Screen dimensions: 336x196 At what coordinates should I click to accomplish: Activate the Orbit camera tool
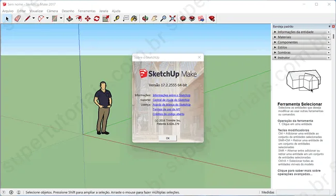[145, 19]
